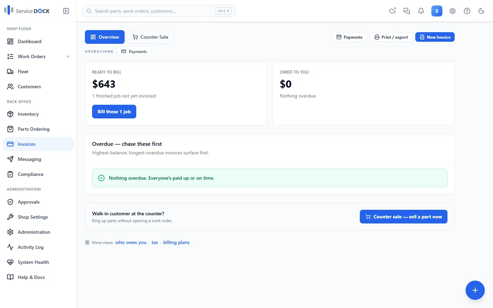Switch to the Counter Sale tab
Screen dimensions: 493x308
pos(150,37)
